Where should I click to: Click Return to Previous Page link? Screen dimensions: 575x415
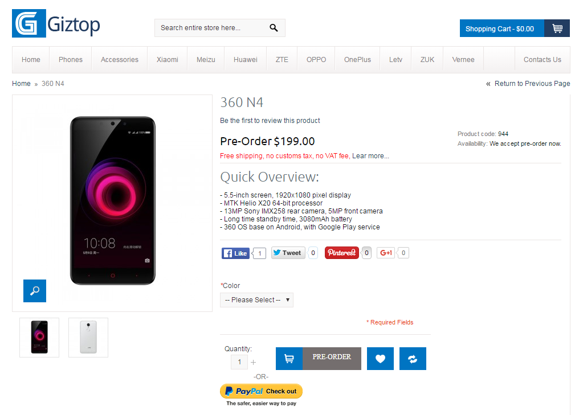coord(532,84)
